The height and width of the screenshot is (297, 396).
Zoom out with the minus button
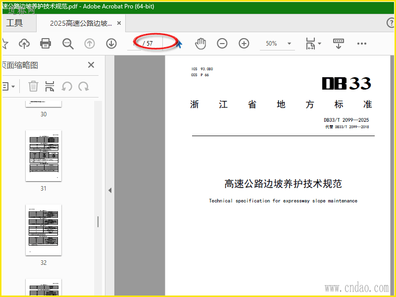click(222, 44)
